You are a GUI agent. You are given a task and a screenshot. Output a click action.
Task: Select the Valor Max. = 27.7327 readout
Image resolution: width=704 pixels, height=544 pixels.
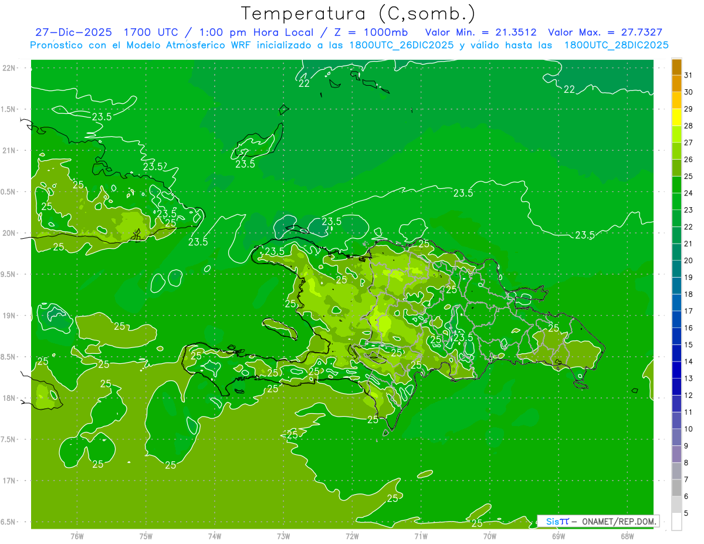coord(605,32)
